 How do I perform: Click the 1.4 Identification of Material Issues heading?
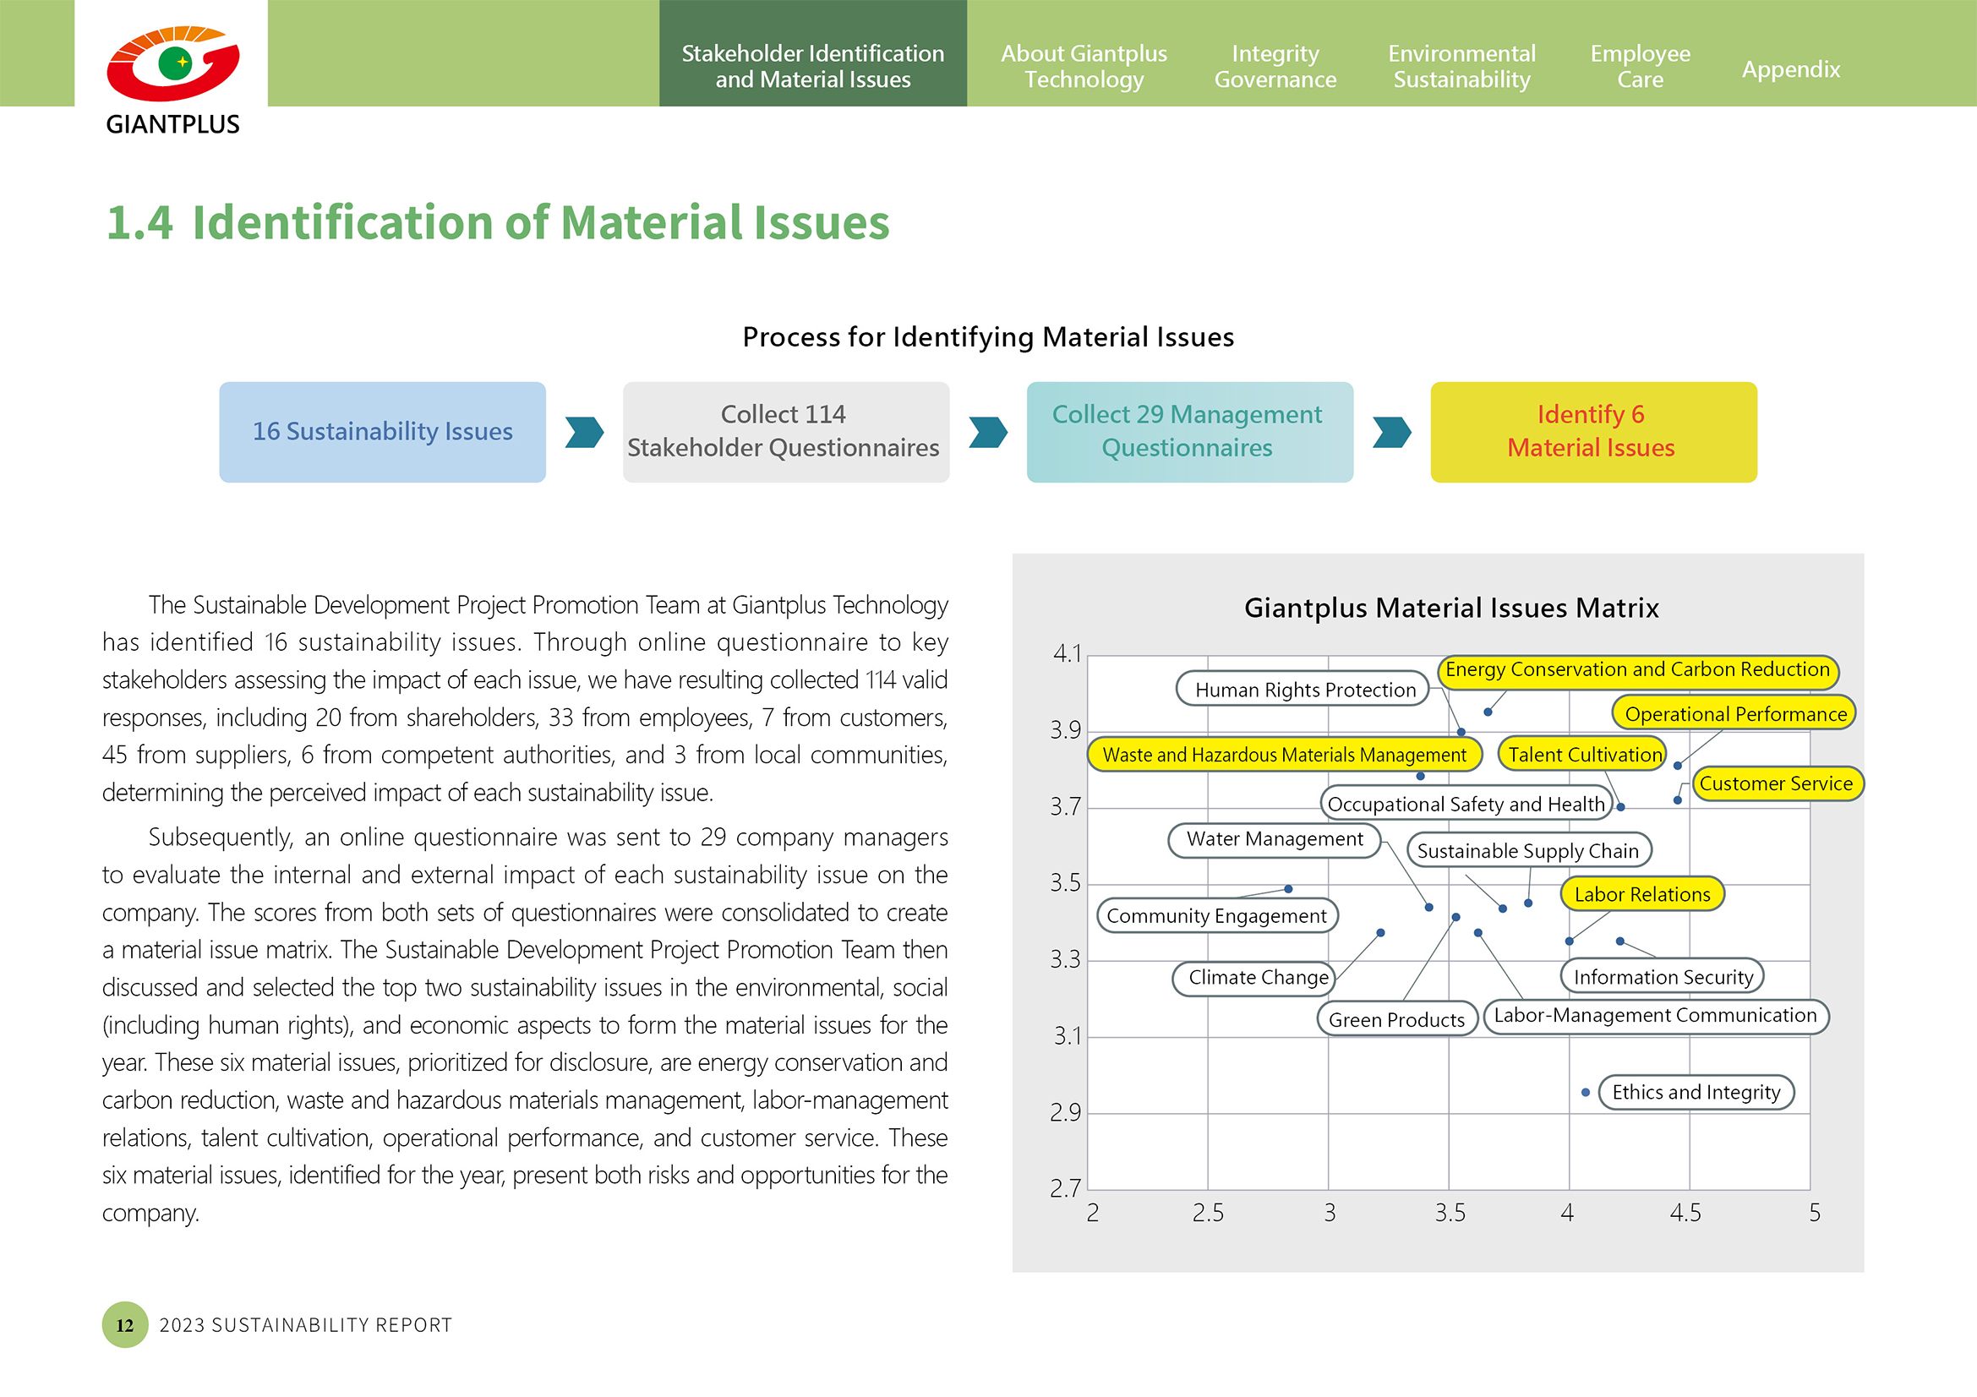pyautogui.click(x=498, y=222)
